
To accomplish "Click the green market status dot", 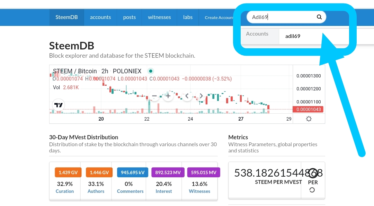I will click(151, 71).
